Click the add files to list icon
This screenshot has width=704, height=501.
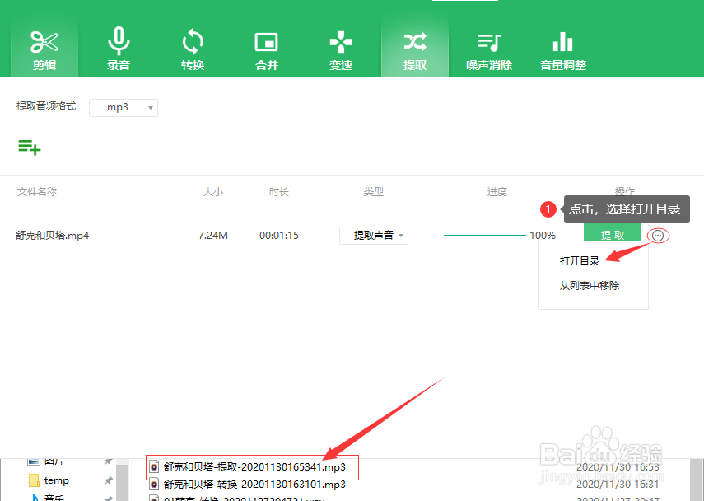click(29, 147)
